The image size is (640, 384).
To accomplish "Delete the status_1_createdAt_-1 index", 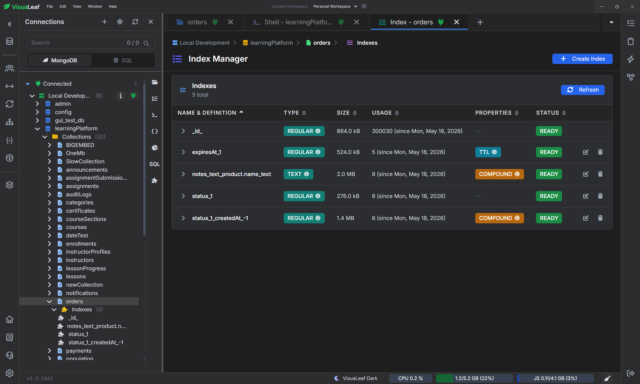I will tap(600, 218).
